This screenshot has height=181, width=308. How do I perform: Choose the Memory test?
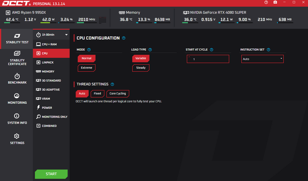(x=51, y=71)
